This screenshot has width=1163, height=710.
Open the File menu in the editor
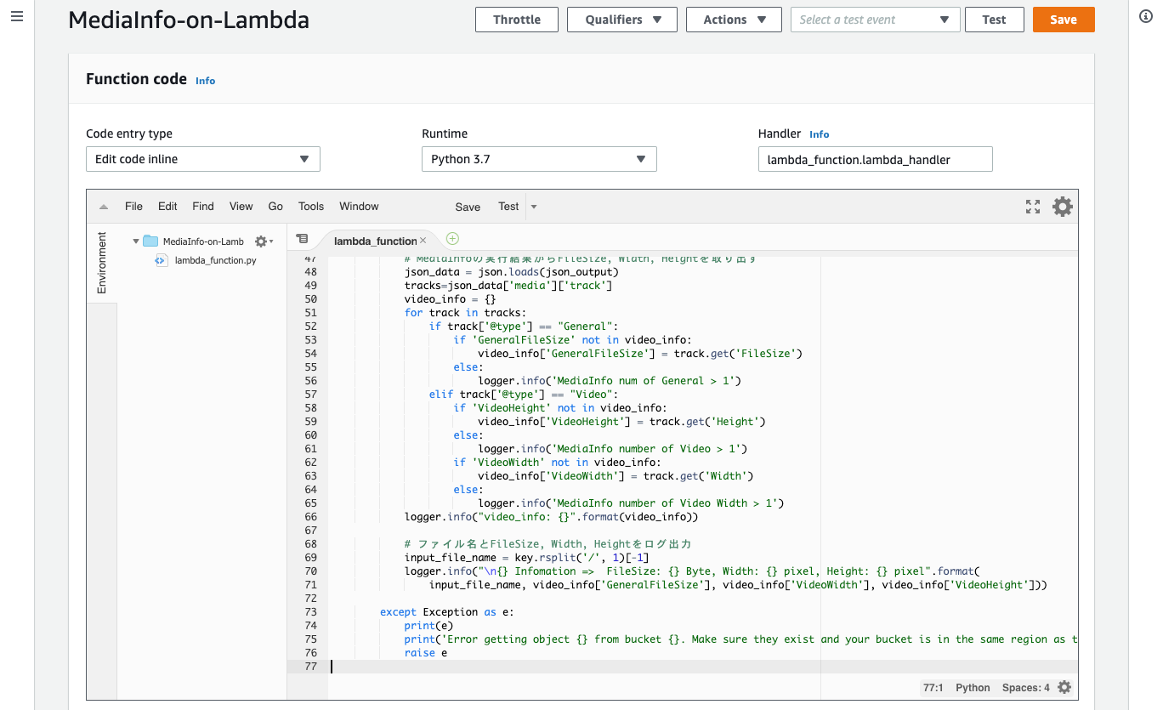(133, 206)
